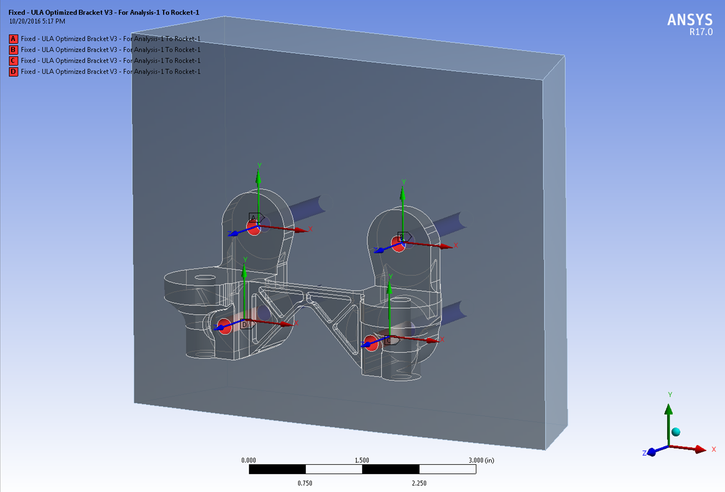
Task: Click the ANSYS R17.0 logo
Action: pos(690,24)
